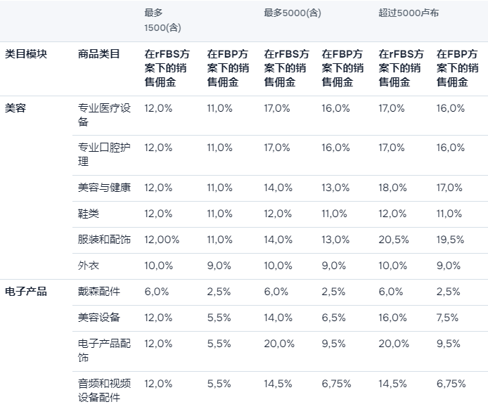Select the 专业医疗设备 row label
The height and width of the screenshot is (409, 488).
104,115
